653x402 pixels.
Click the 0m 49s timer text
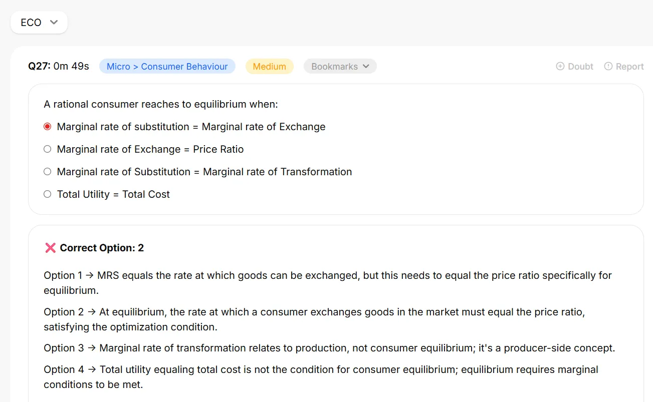tap(71, 66)
